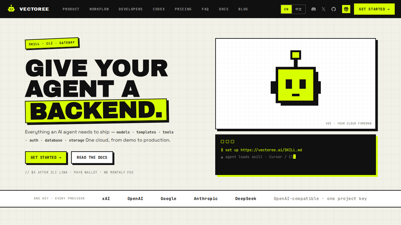Open the X (Twitter) icon link

323,9
